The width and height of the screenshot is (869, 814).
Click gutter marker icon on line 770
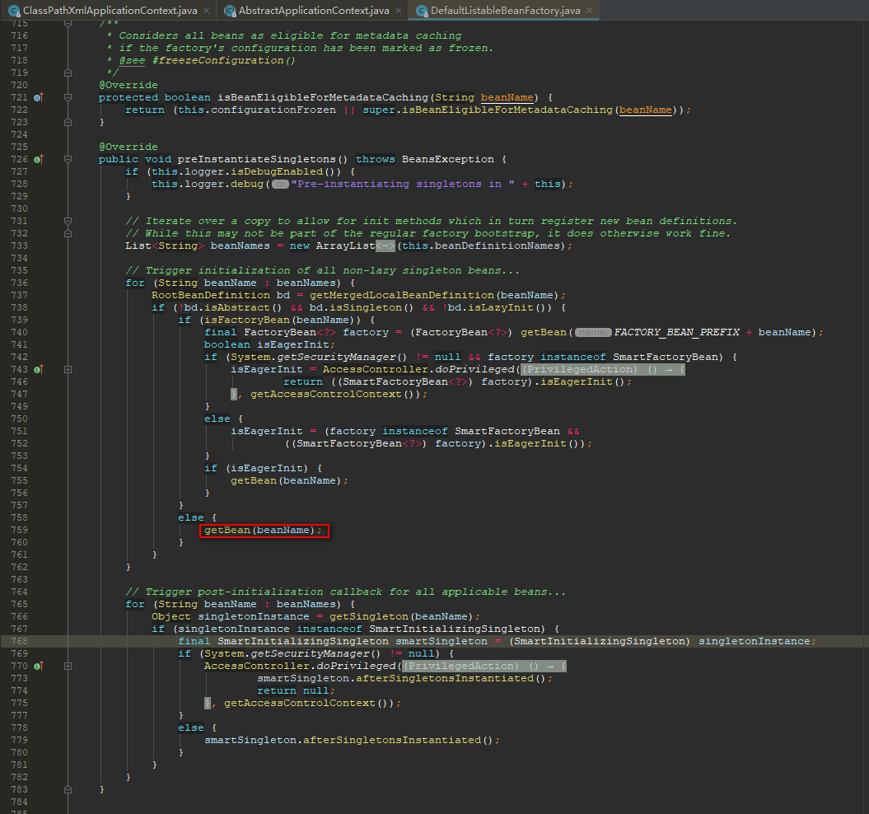[x=38, y=666]
